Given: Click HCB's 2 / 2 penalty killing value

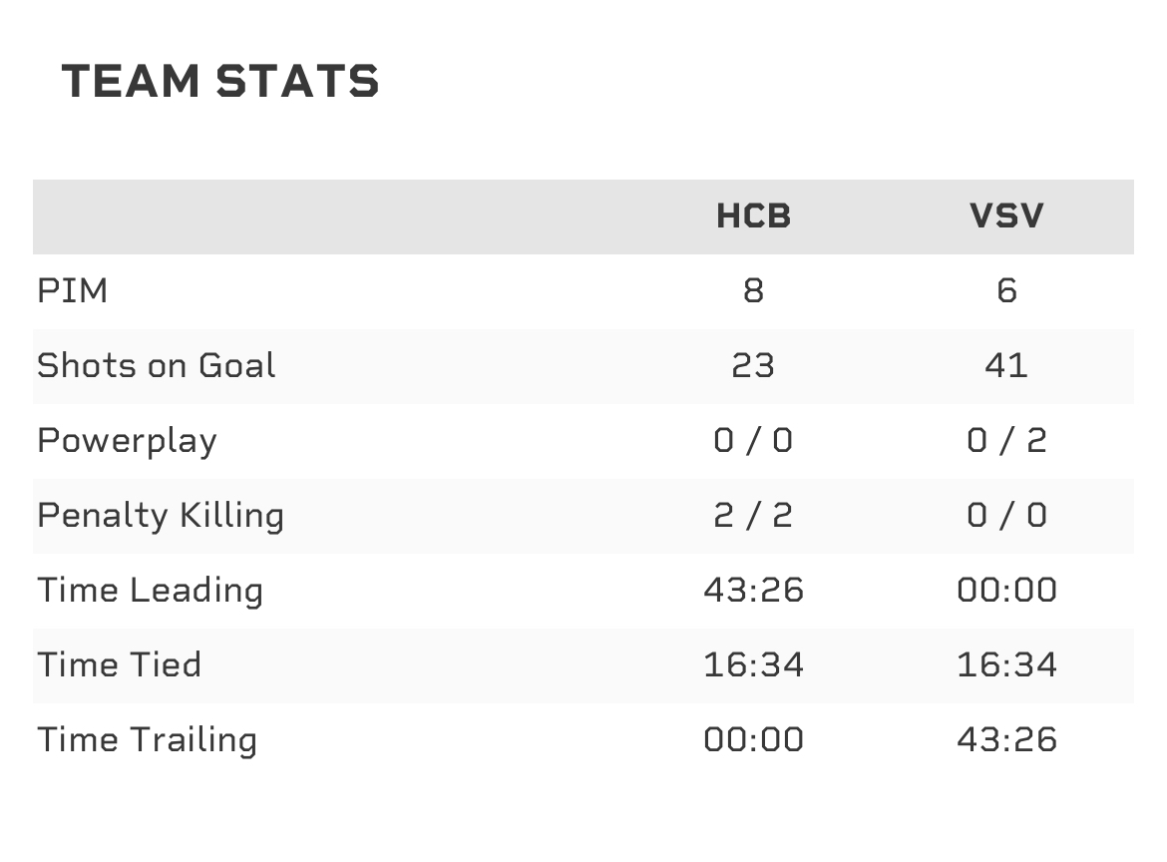Looking at the screenshot, I should (753, 516).
